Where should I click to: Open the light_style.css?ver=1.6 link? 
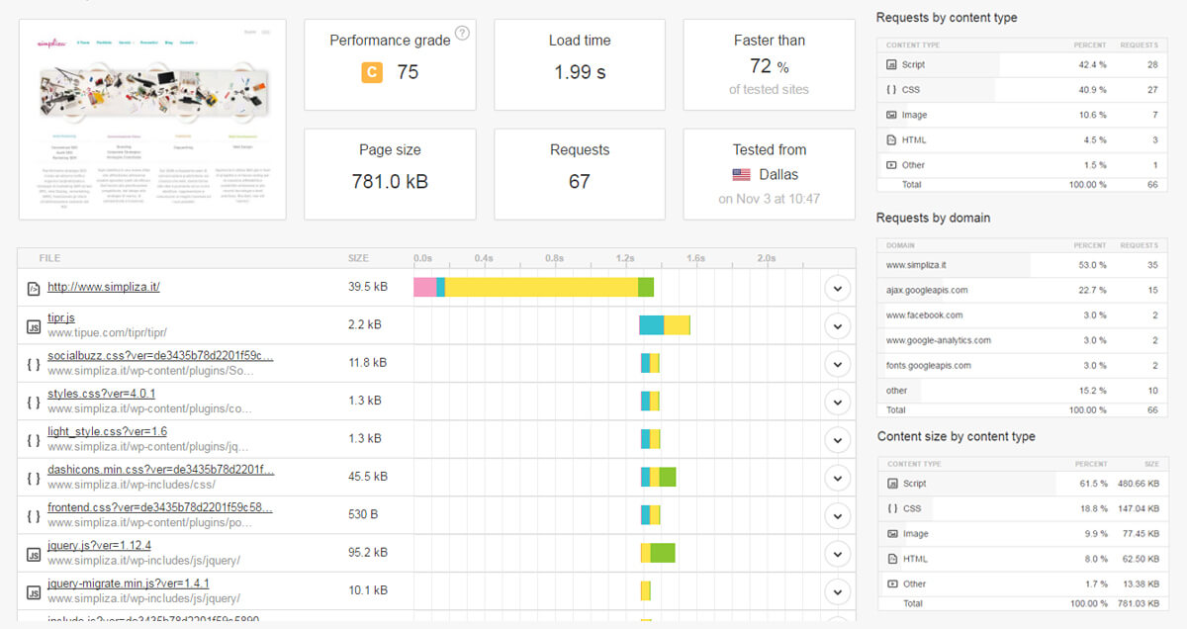[107, 430]
